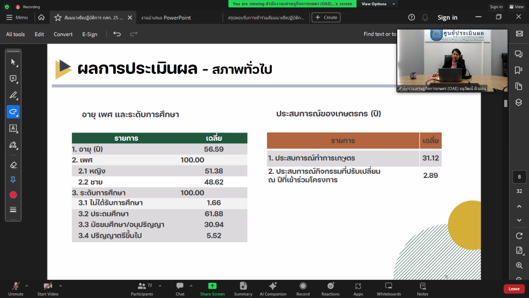Select the text box tool
This screenshot has width=529, height=298.
point(13,128)
